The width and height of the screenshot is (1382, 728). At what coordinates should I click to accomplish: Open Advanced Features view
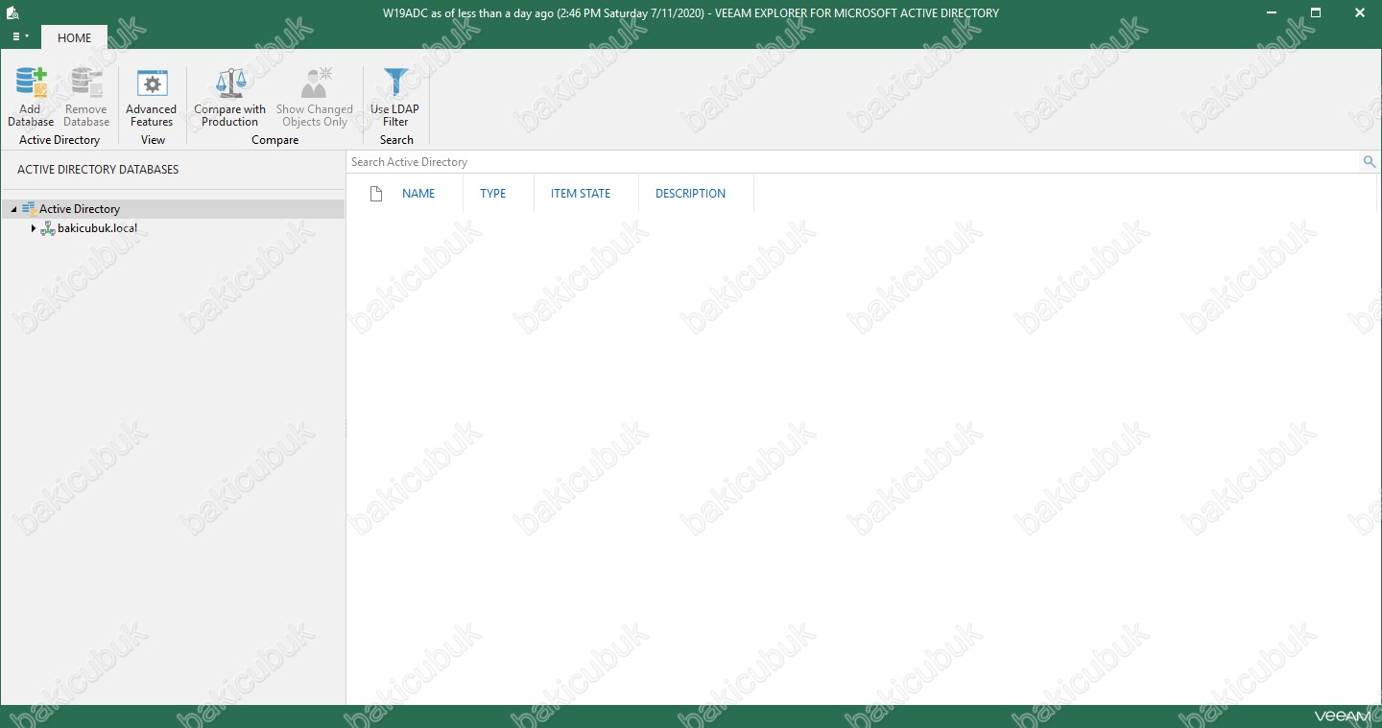152,97
